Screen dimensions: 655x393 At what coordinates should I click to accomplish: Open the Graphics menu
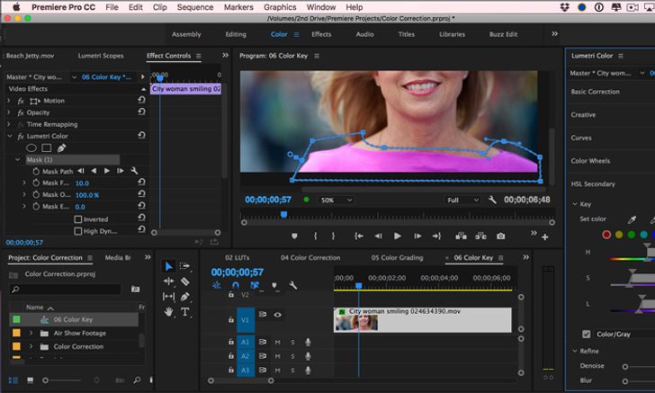click(x=280, y=7)
